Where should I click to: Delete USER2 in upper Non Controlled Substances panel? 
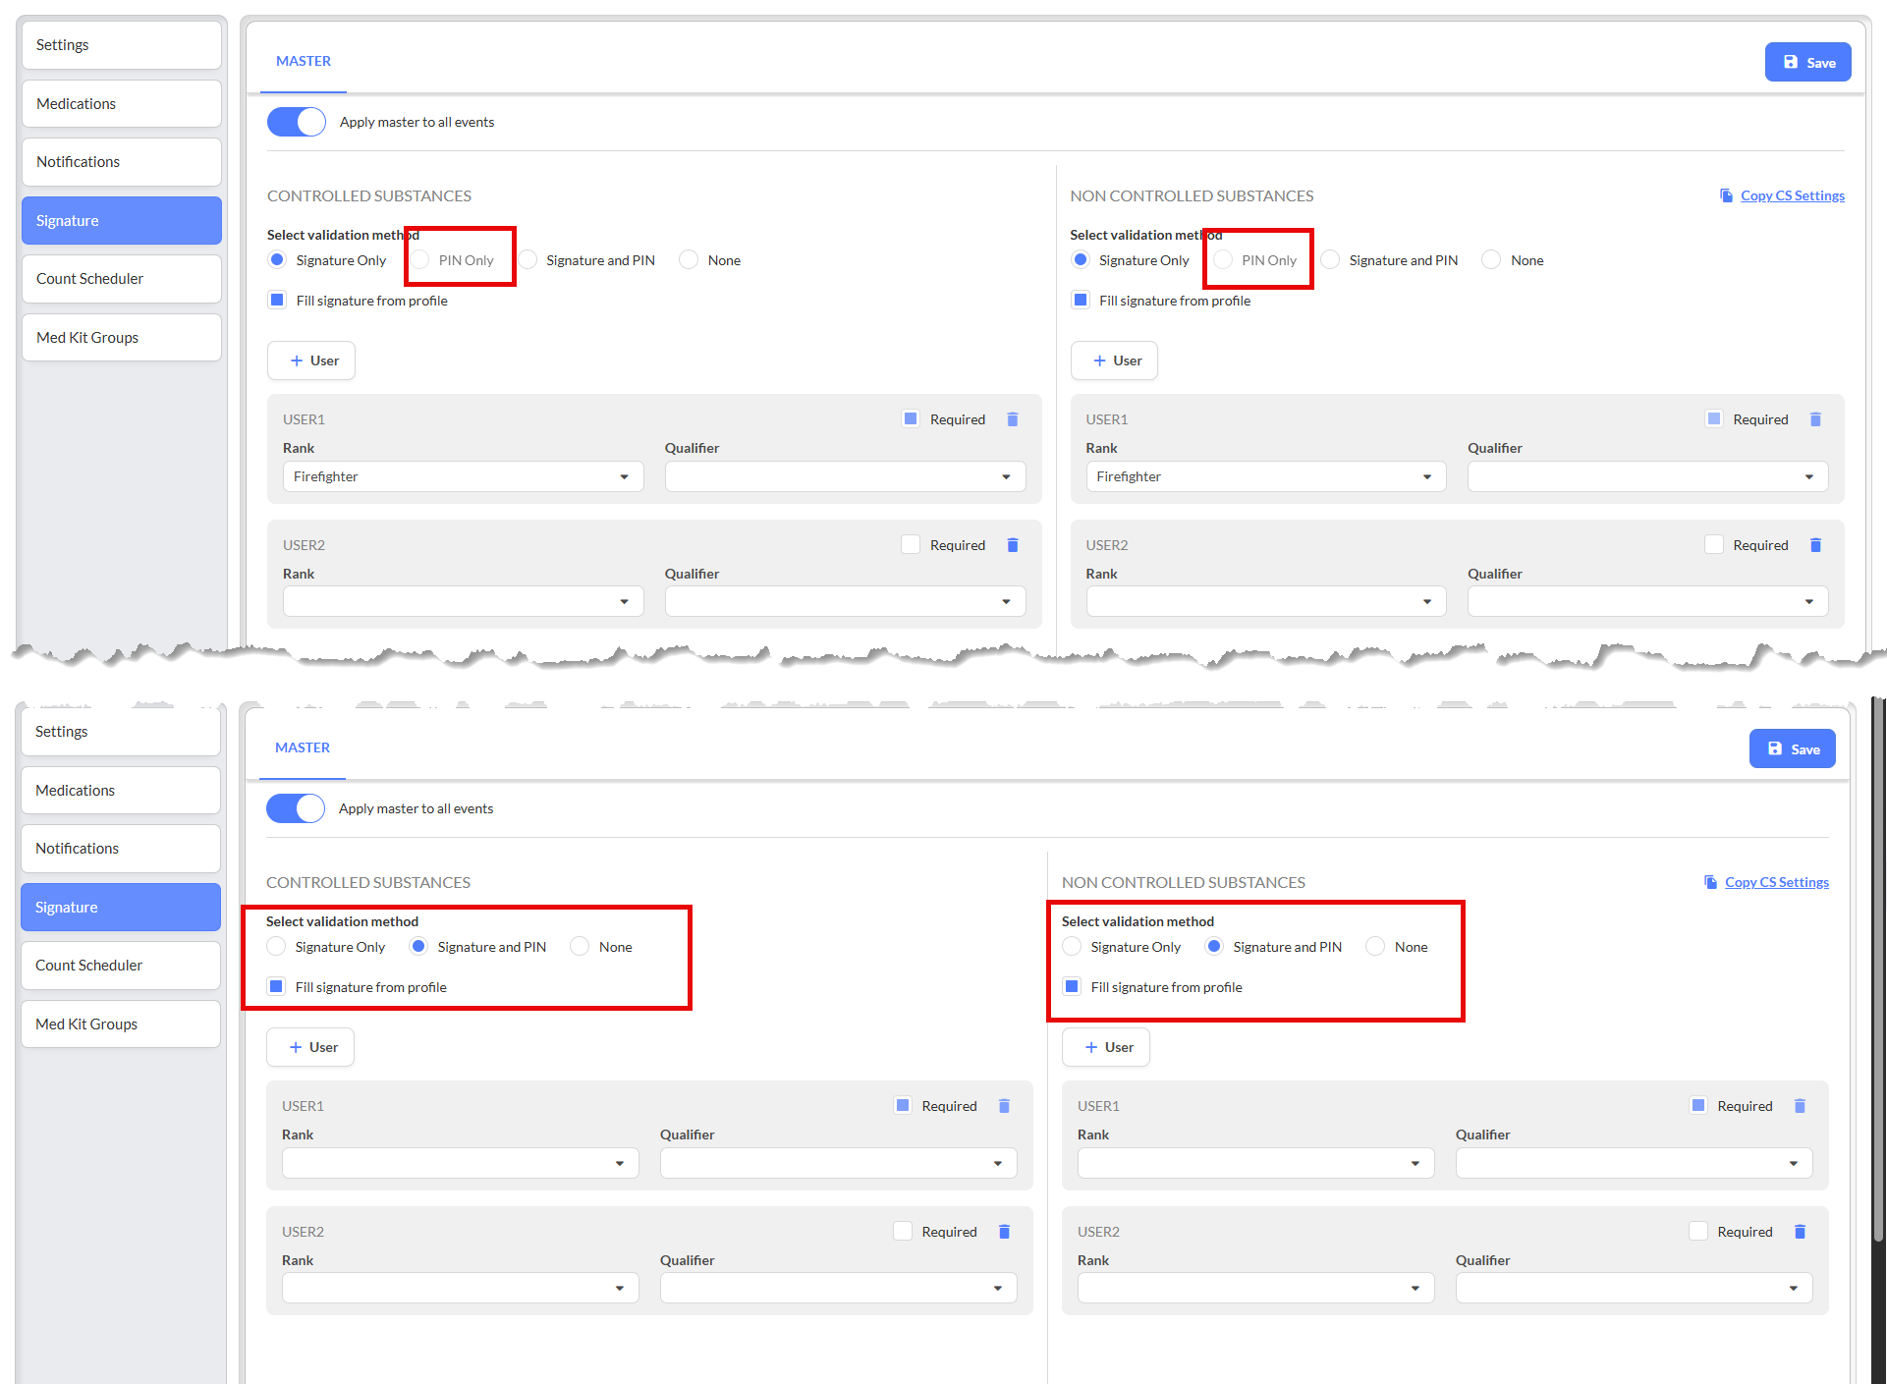[x=1815, y=545]
